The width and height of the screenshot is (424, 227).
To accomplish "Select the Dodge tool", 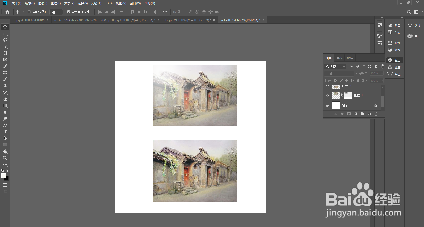I will click(5, 119).
